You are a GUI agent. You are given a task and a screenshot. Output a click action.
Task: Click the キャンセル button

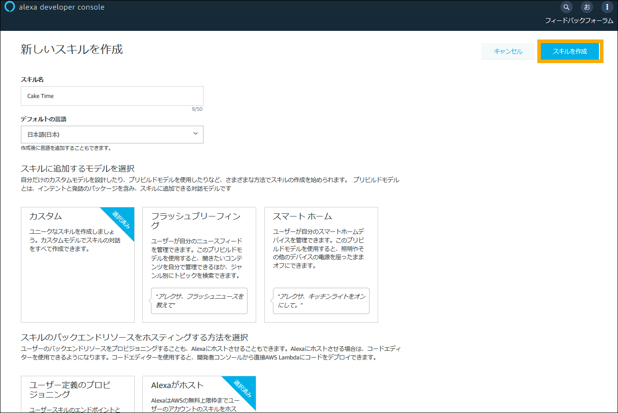point(508,51)
